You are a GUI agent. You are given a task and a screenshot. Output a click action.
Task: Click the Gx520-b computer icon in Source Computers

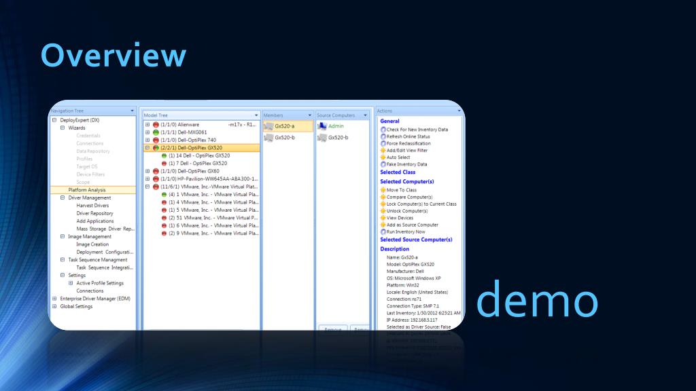click(322, 138)
